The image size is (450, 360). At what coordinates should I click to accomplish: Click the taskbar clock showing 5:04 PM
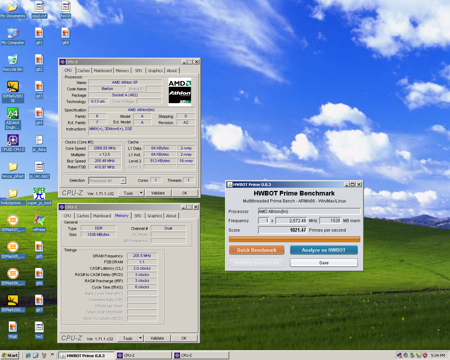coord(438,355)
